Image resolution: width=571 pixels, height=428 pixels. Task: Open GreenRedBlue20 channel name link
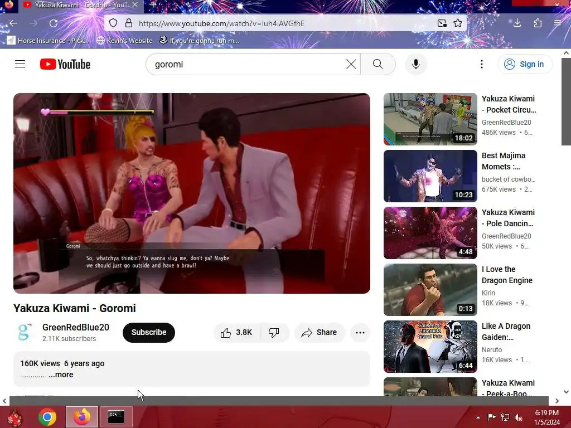(76, 327)
